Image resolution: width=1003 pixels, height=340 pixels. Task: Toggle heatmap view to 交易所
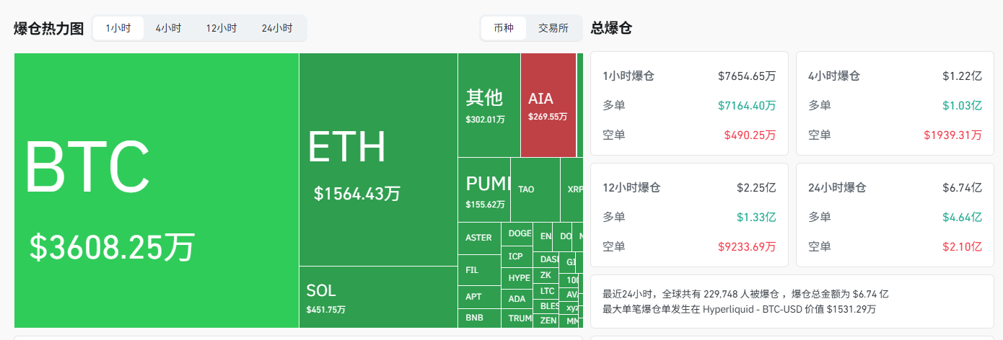click(x=553, y=29)
